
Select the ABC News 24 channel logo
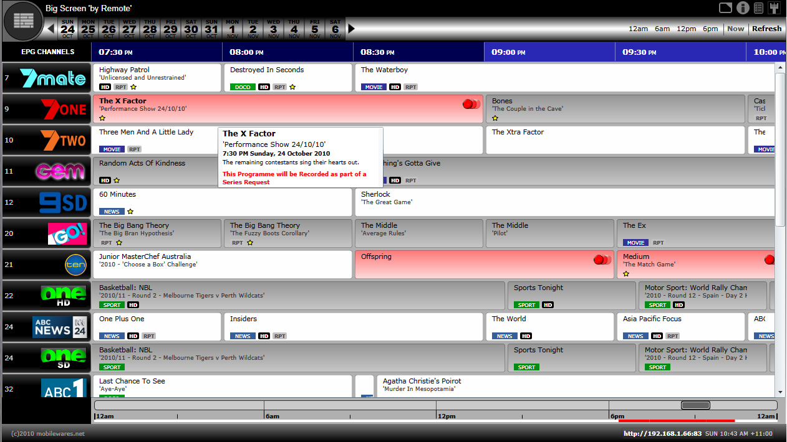(59, 327)
